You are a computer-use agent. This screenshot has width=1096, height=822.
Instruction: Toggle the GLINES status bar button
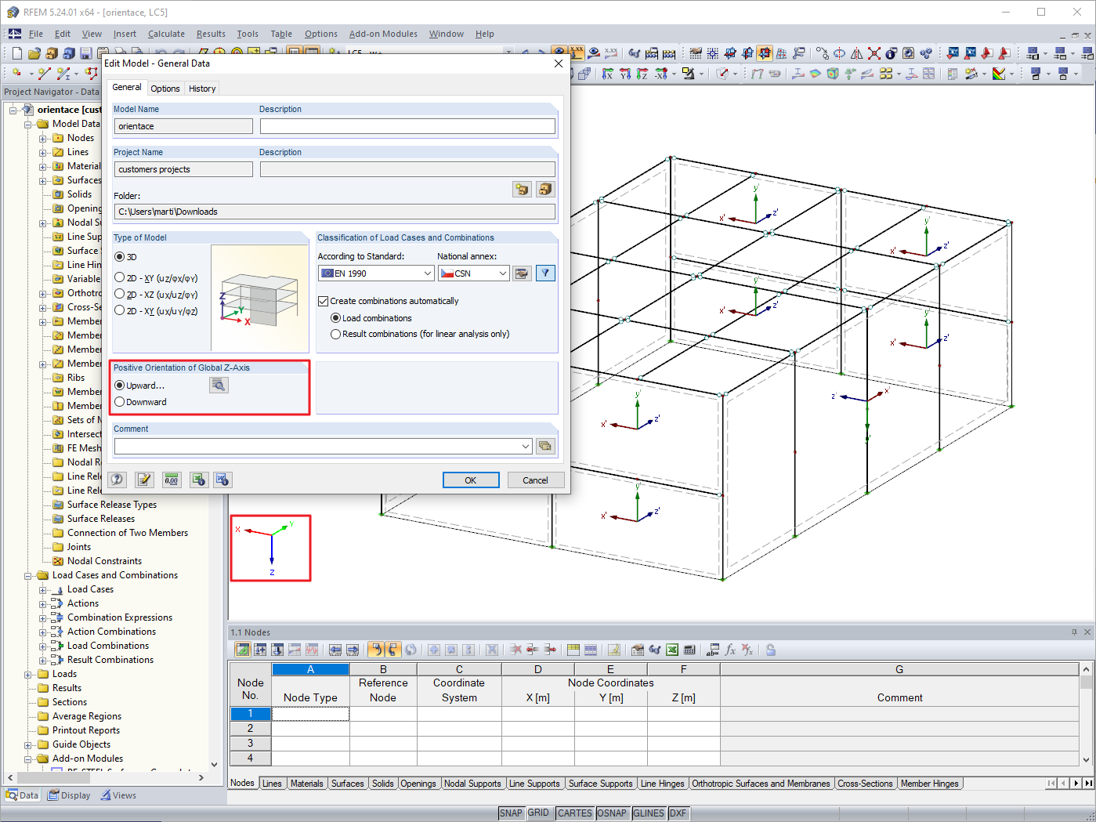pyautogui.click(x=649, y=813)
